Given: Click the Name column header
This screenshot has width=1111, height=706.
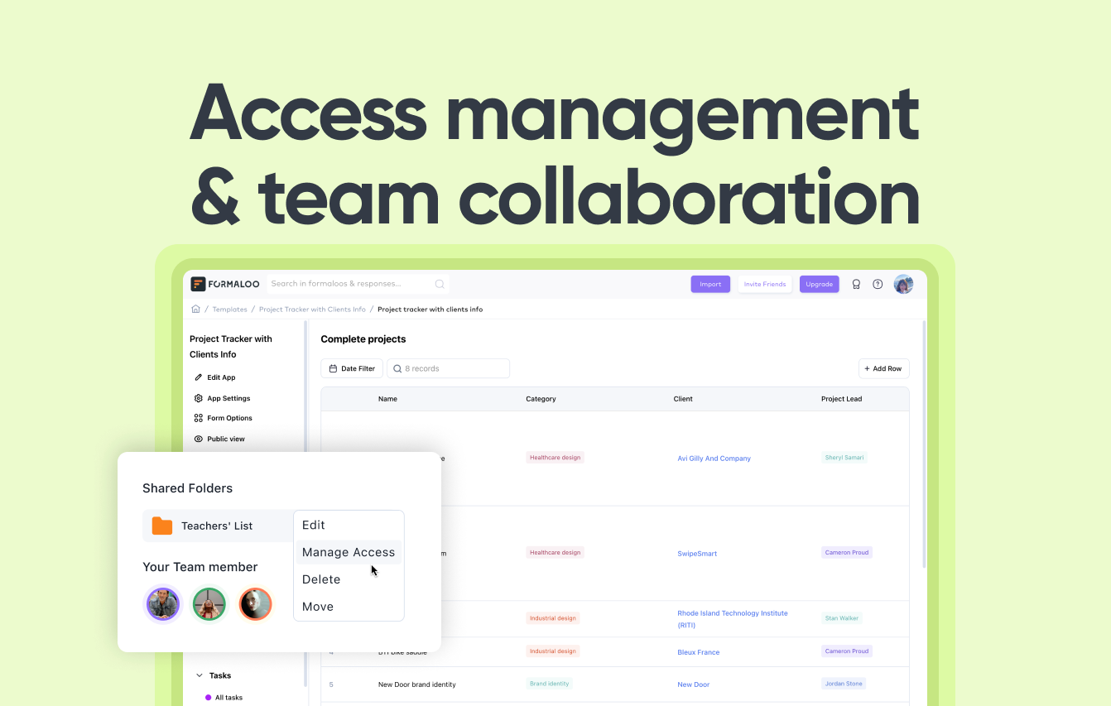Looking at the screenshot, I should (x=387, y=399).
